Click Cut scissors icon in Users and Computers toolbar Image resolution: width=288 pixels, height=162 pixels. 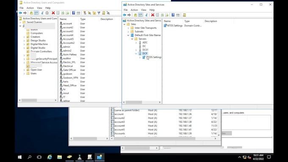click(42, 13)
